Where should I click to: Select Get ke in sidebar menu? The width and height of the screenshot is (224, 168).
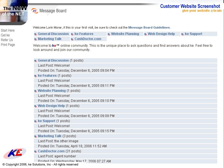(x=5, y=35)
